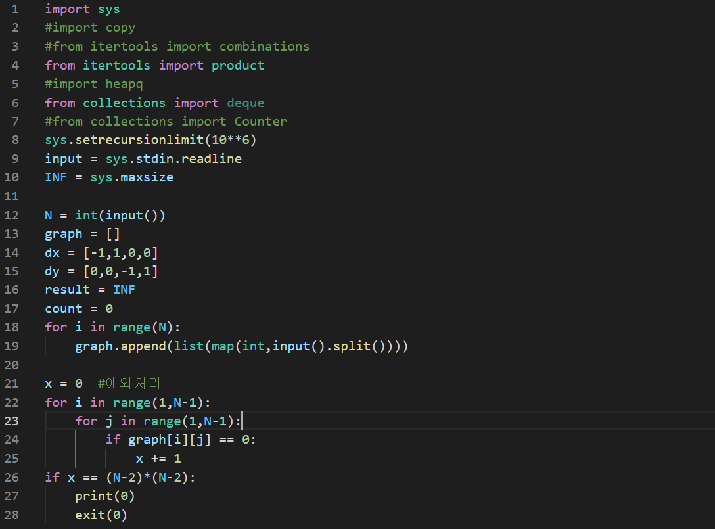Click the 'x += 1' statement
This screenshot has height=529, width=715.
coord(158,459)
